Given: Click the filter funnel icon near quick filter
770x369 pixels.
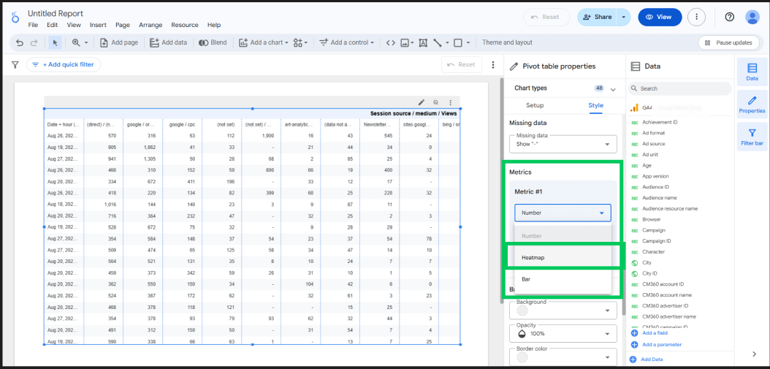Looking at the screenshot, I should coord(15,64).
